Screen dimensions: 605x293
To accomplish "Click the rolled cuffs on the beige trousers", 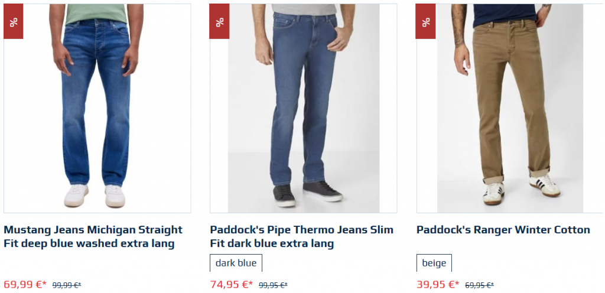I will 516,176.
